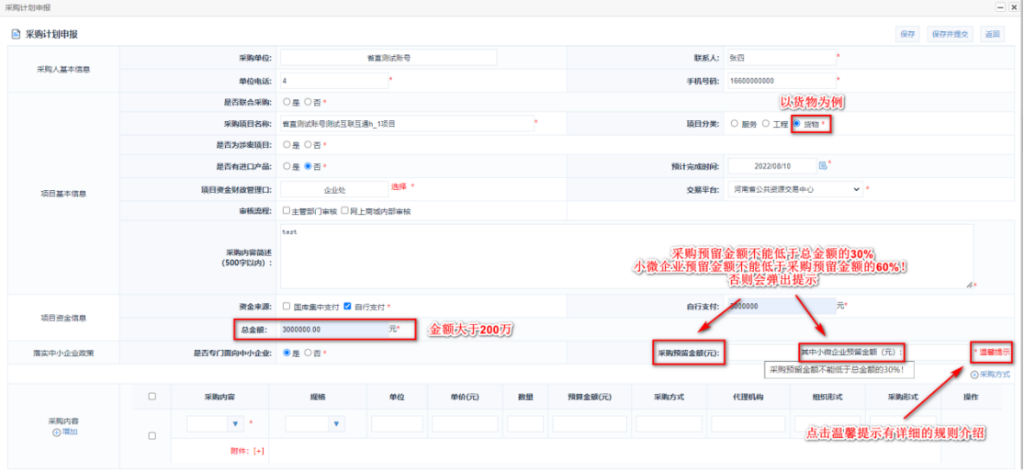Click the 返回 button
Screen dimensions: 1024x471
tap(991, 34)
